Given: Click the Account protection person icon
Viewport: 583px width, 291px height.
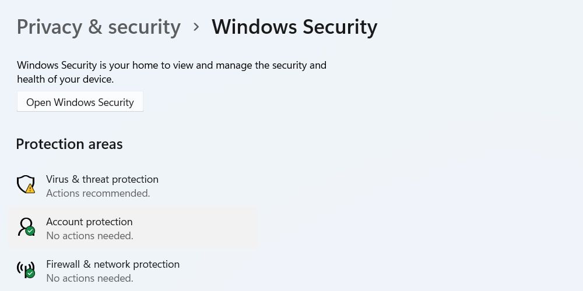Looking at the screenshot, I should pyautogui.click(x=25, y=226).
